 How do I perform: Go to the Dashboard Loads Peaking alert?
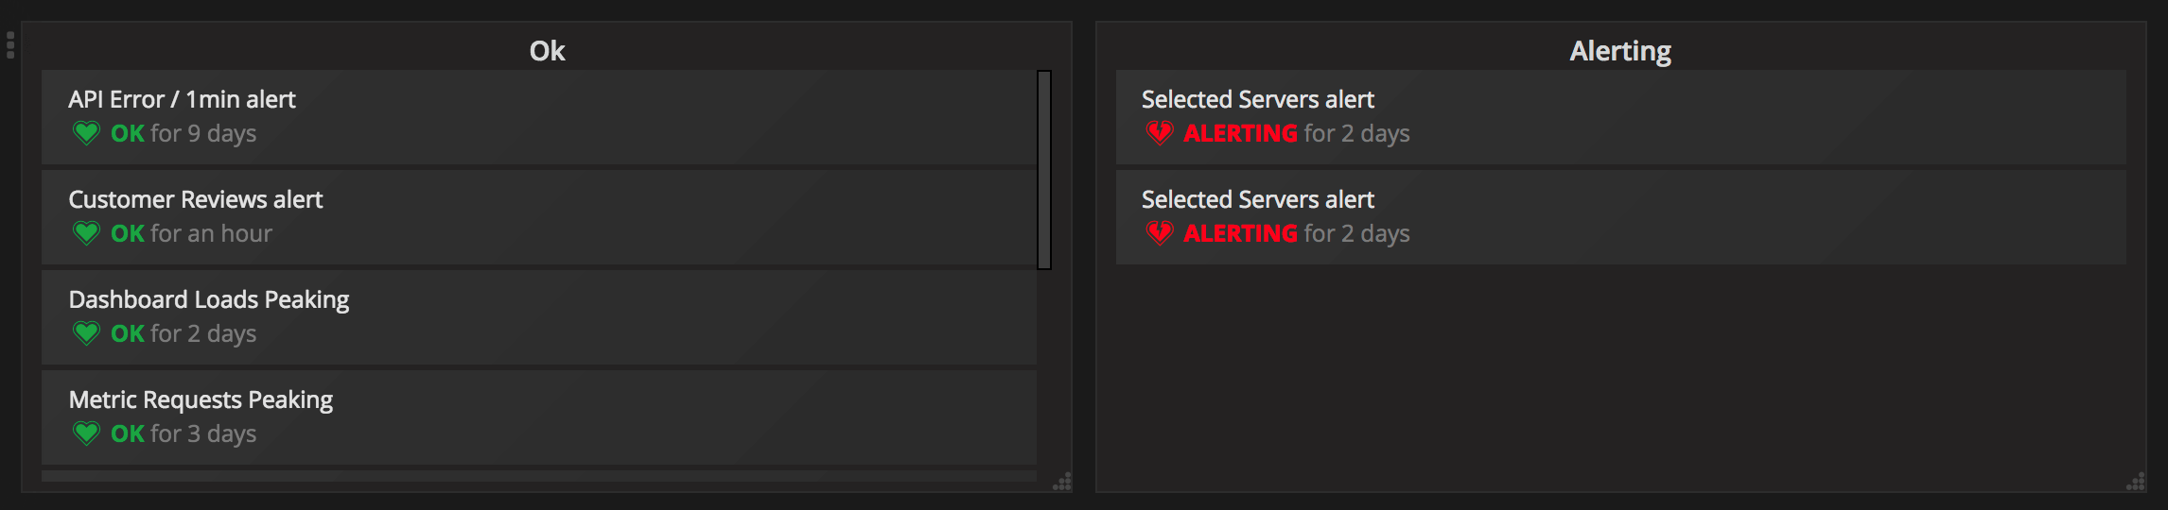pos(209,299)
